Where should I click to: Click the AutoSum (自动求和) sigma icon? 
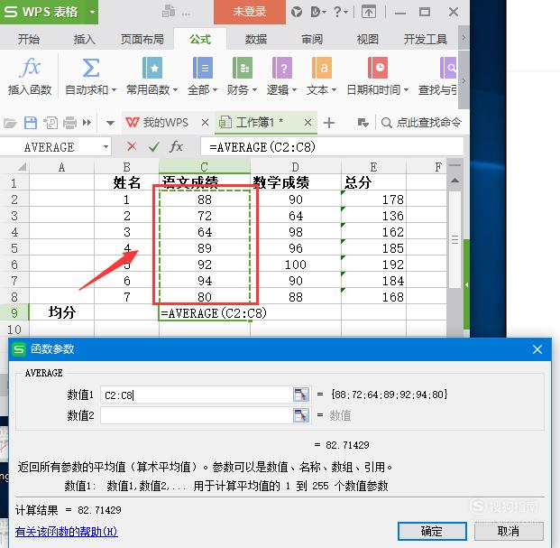pos(91,68)
